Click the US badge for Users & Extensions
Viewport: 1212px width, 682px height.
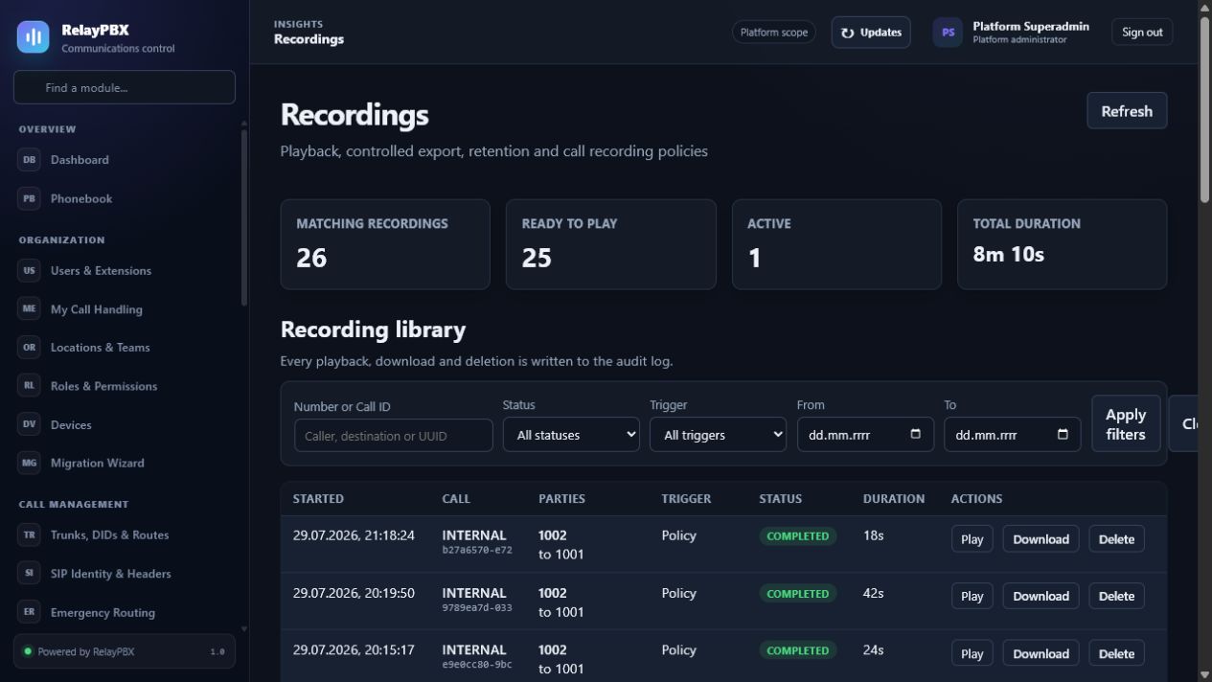click(x=29, y=270)
